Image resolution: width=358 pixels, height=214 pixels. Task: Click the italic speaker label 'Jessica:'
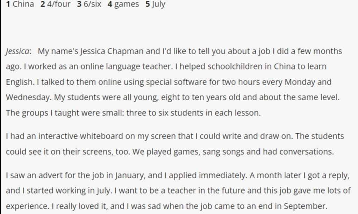click(x=19, y=51)
